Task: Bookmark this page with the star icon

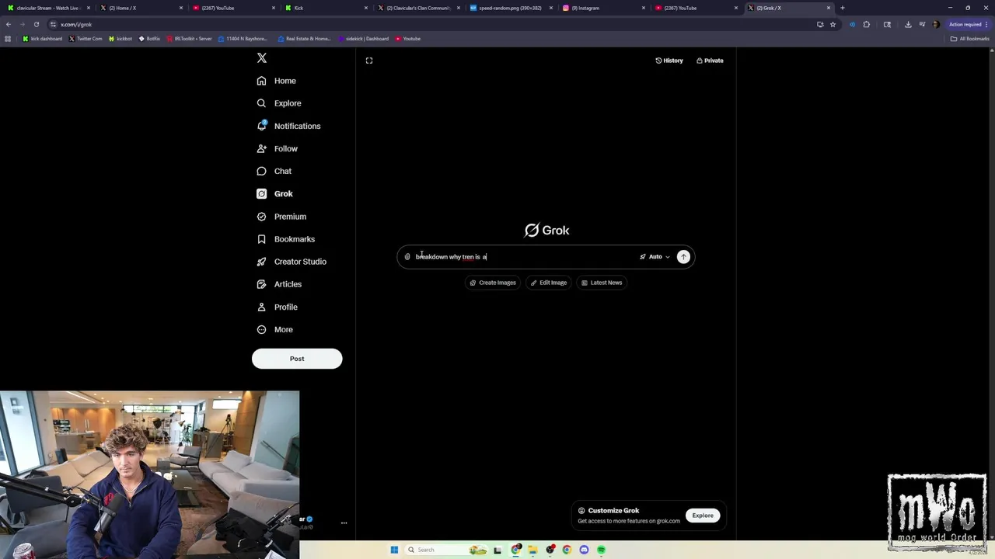Action: [x=833, y=24]
